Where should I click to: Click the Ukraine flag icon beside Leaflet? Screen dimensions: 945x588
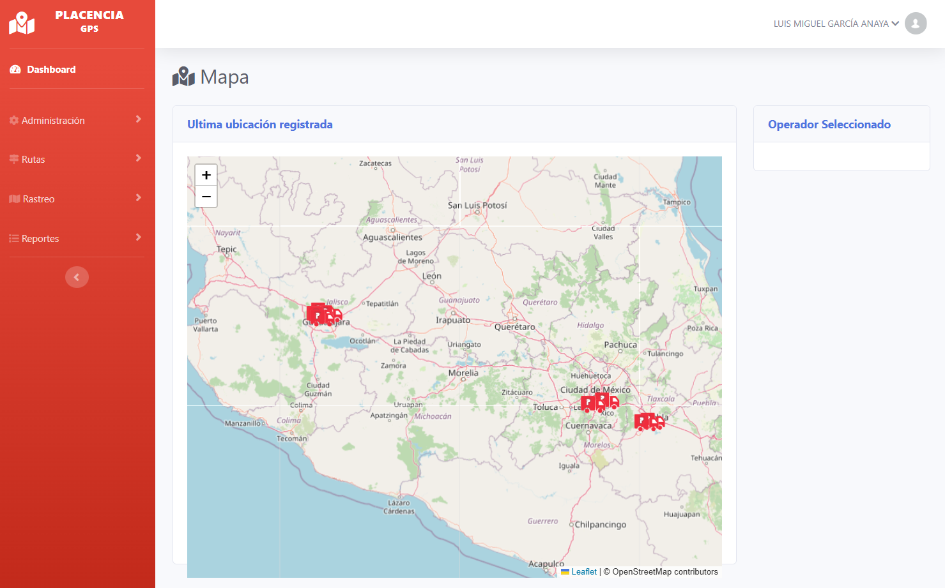pyautogui.click(x=565, y=572)
